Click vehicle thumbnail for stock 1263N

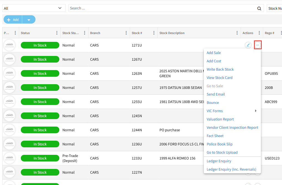(x=9, y=73)
